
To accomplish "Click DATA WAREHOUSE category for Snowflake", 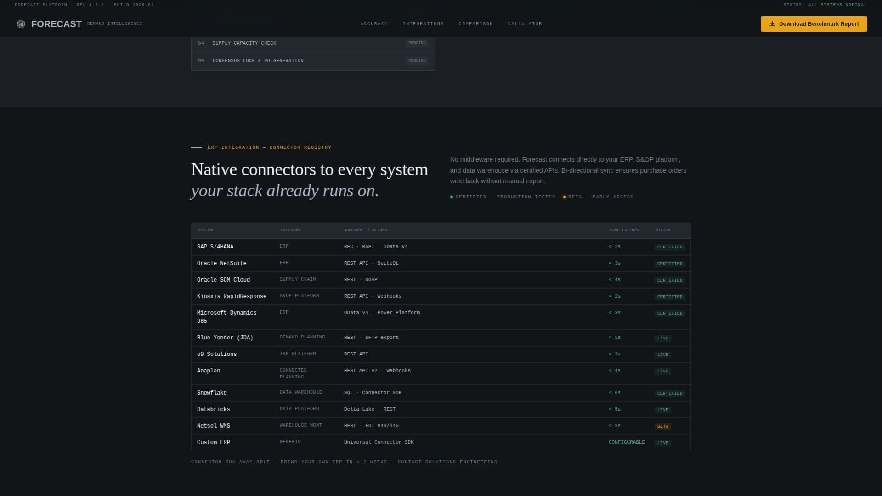I will [300, 392].
